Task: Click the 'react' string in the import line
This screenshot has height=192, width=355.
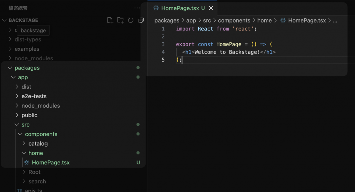Action: [243, 29]
